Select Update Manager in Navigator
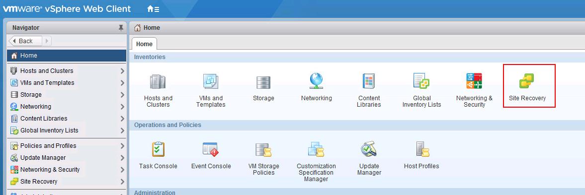 [x=67, y=157]
